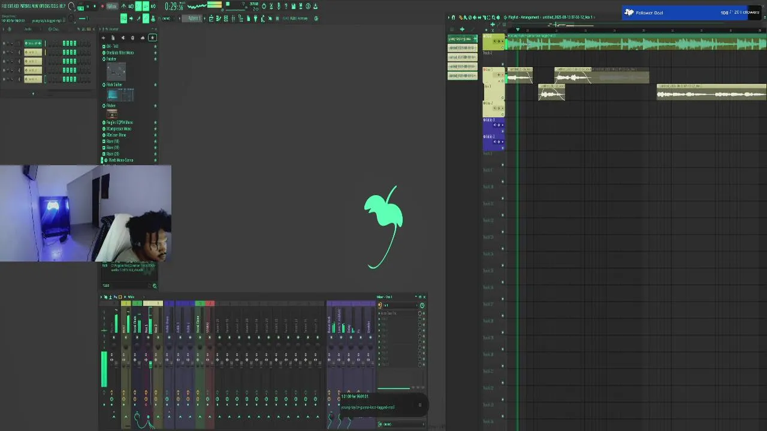Open the VIEW menu

(x=37, y=6)
